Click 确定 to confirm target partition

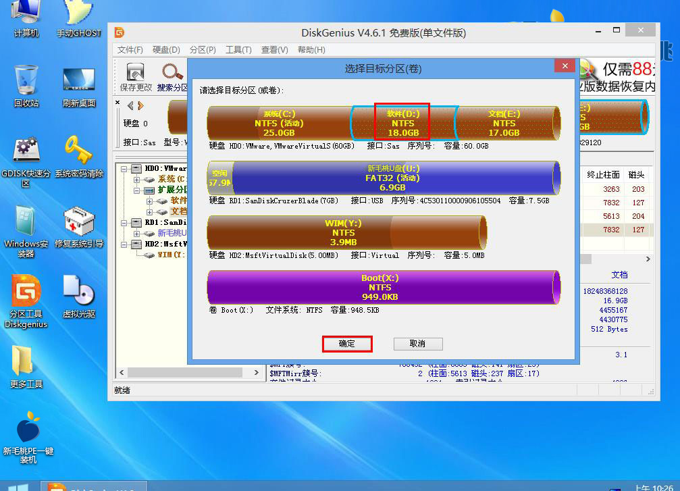tap(347, 344)
